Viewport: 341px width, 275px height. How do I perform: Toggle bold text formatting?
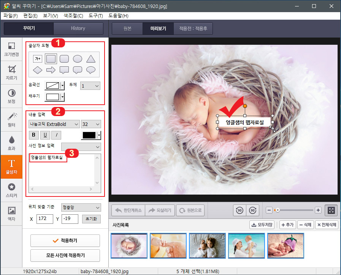tap(34, 135)
